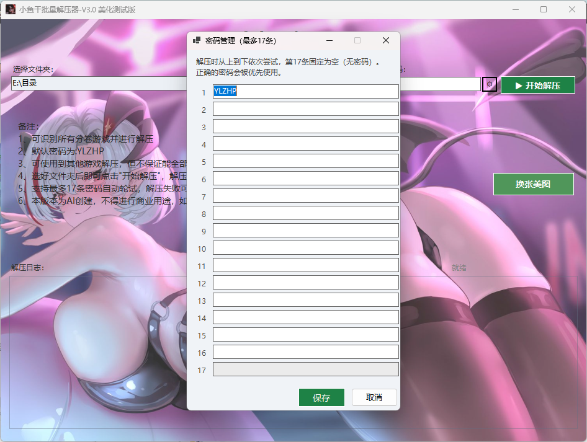Focus password input field number 7
Screen dimensions: 587x442
(x=306, y=195)
